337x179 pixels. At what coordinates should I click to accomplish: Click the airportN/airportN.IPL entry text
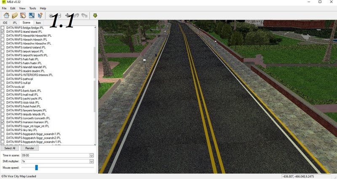(27, 55)
